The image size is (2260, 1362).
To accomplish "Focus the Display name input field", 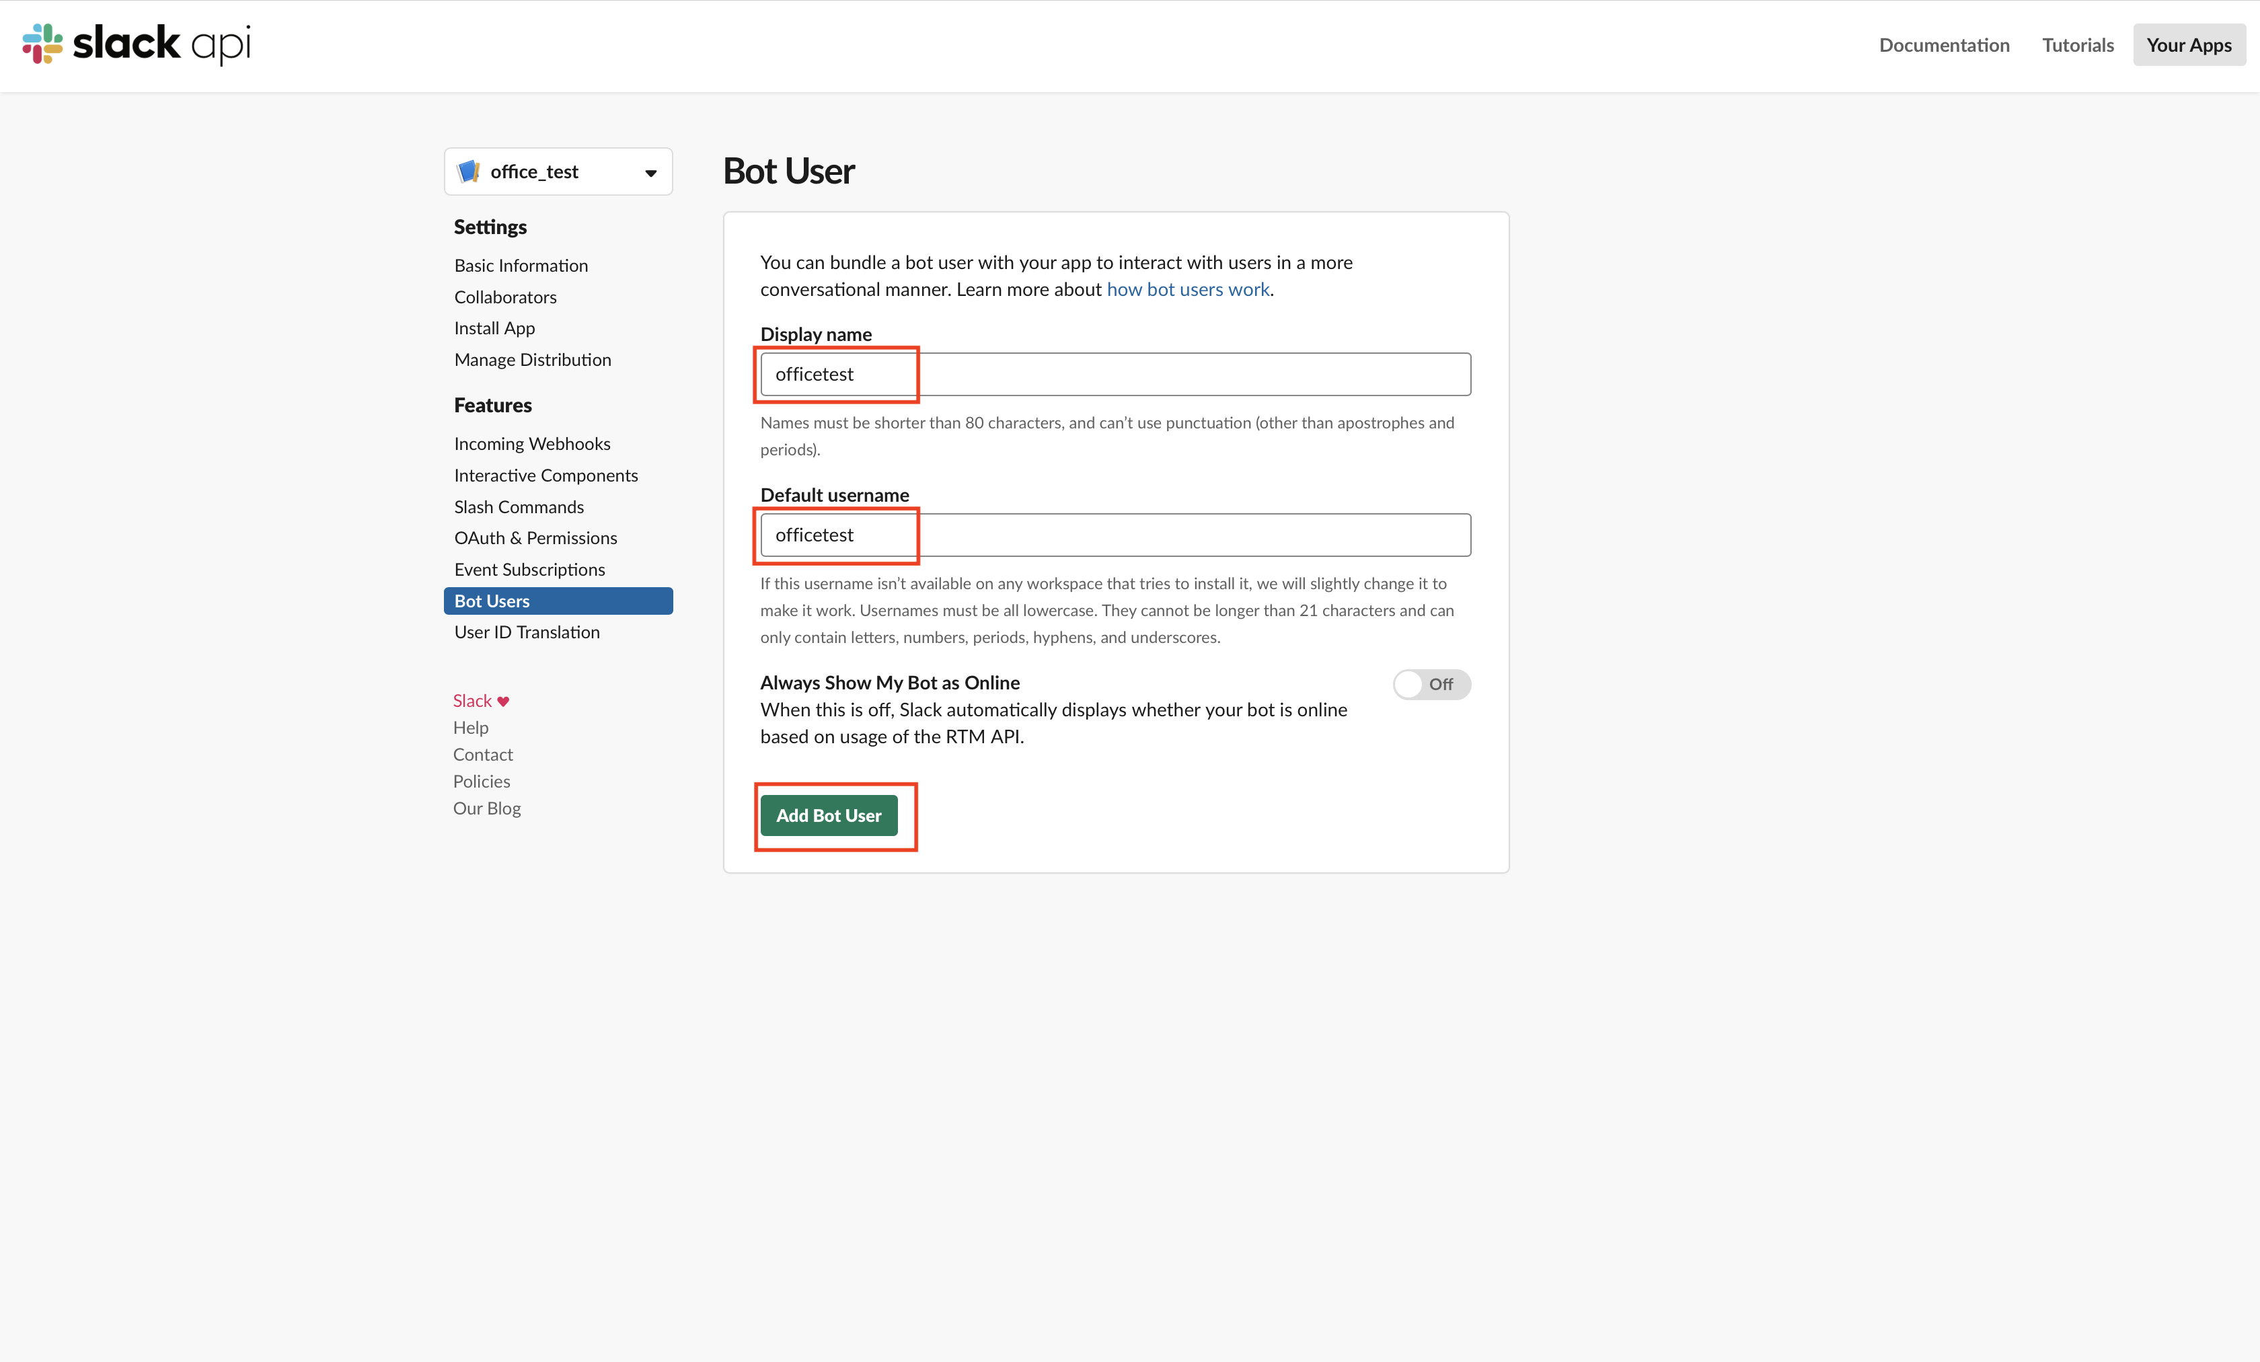I will point(1115,374).
